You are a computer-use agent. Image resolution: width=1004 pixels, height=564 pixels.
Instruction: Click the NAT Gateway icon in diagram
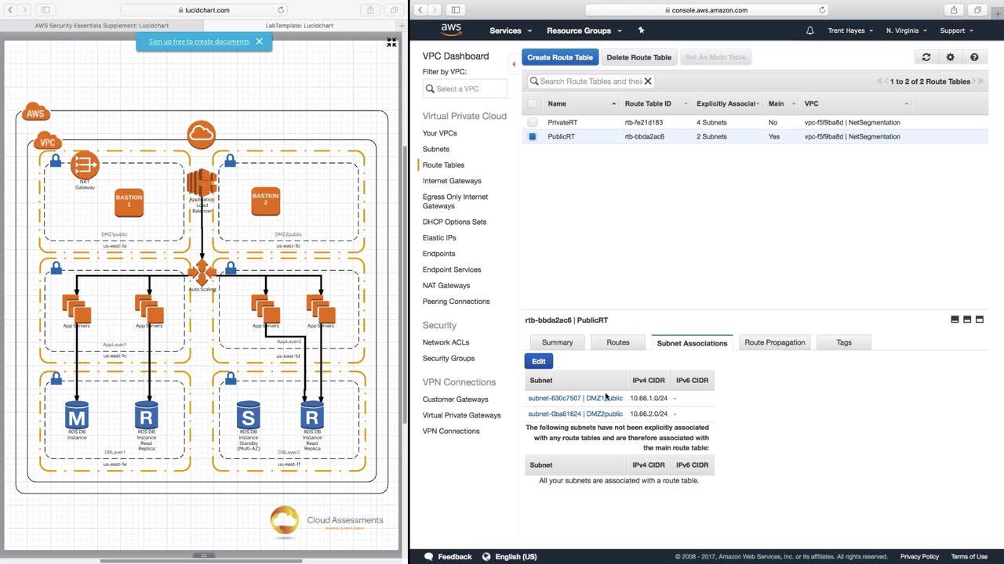click(85, 165)
